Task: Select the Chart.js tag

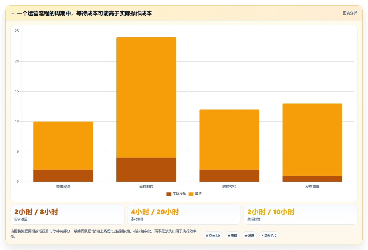Action: point(213,235)
